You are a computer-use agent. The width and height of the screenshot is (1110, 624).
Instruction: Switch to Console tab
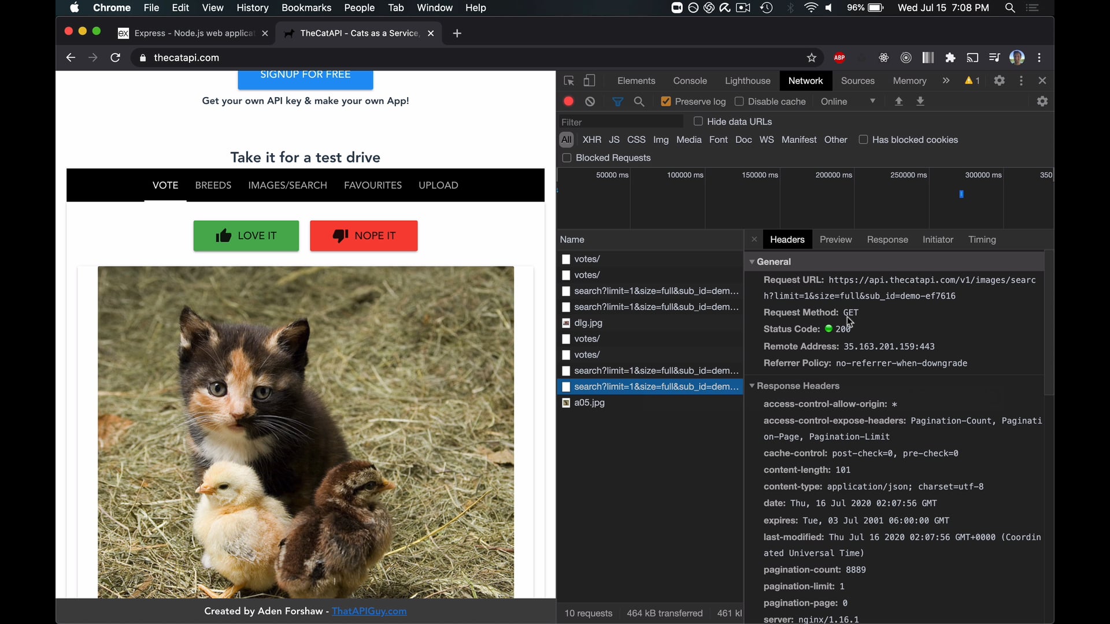(x=690, y=81)
